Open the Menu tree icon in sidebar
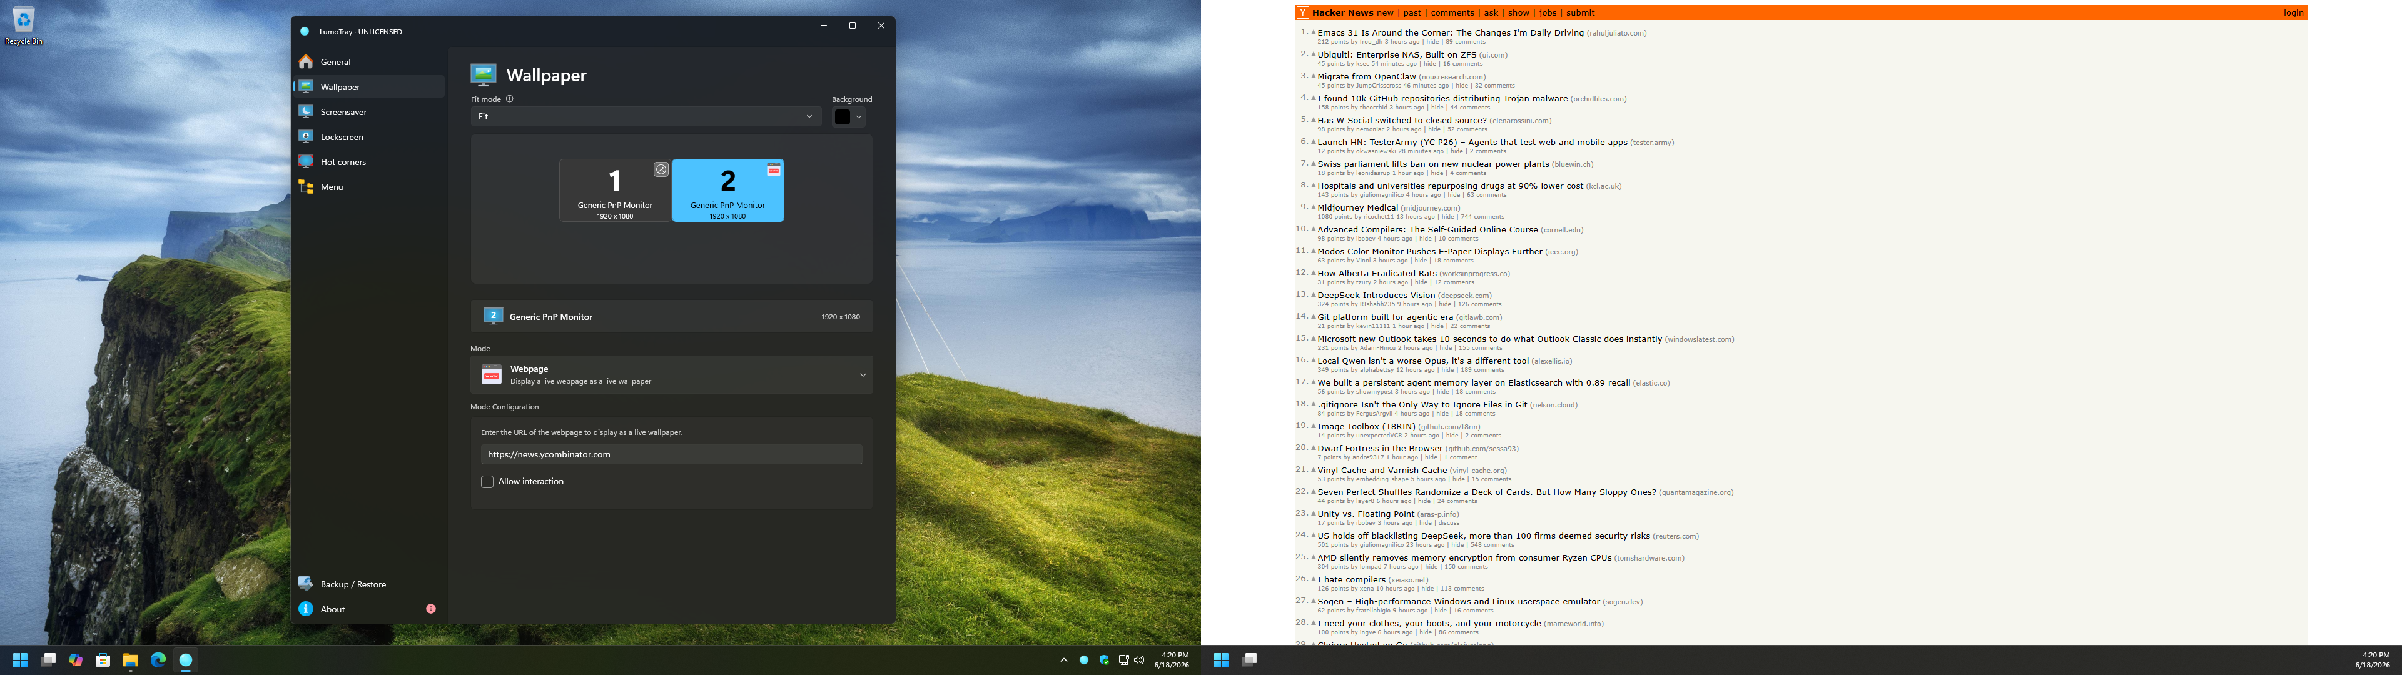This screenshot has height=675, width=2402. pos(306,186)
